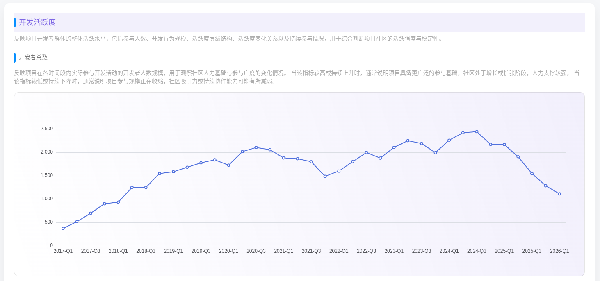This screenshot has width=600, height=281.
Task: Click the 500 y-axis tick label
Action: coord(48,222)
